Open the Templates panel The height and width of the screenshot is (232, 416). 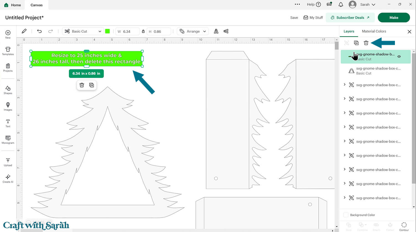click(8, 51)
